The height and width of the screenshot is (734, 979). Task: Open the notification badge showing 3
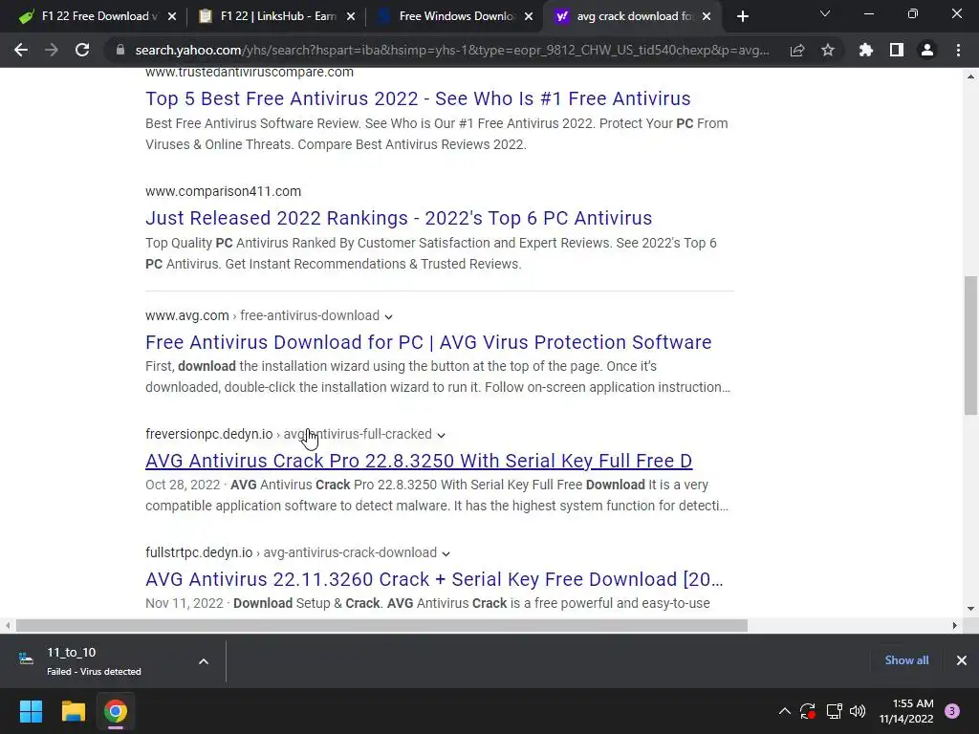pyautogui.click(x=952, y=711)
